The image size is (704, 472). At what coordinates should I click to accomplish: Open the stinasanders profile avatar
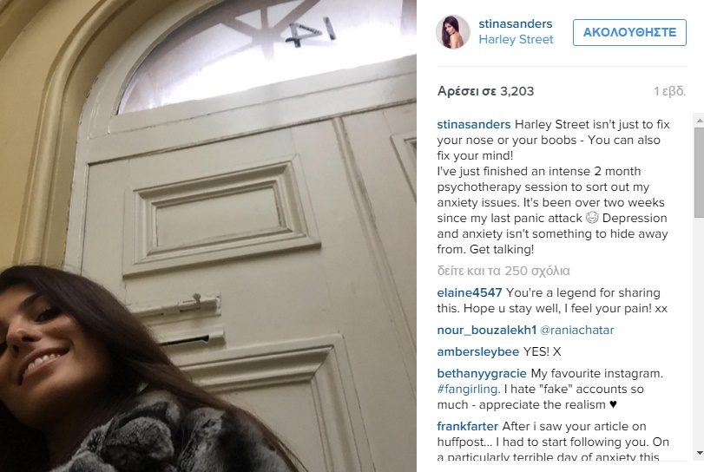[x=453, y=32]
